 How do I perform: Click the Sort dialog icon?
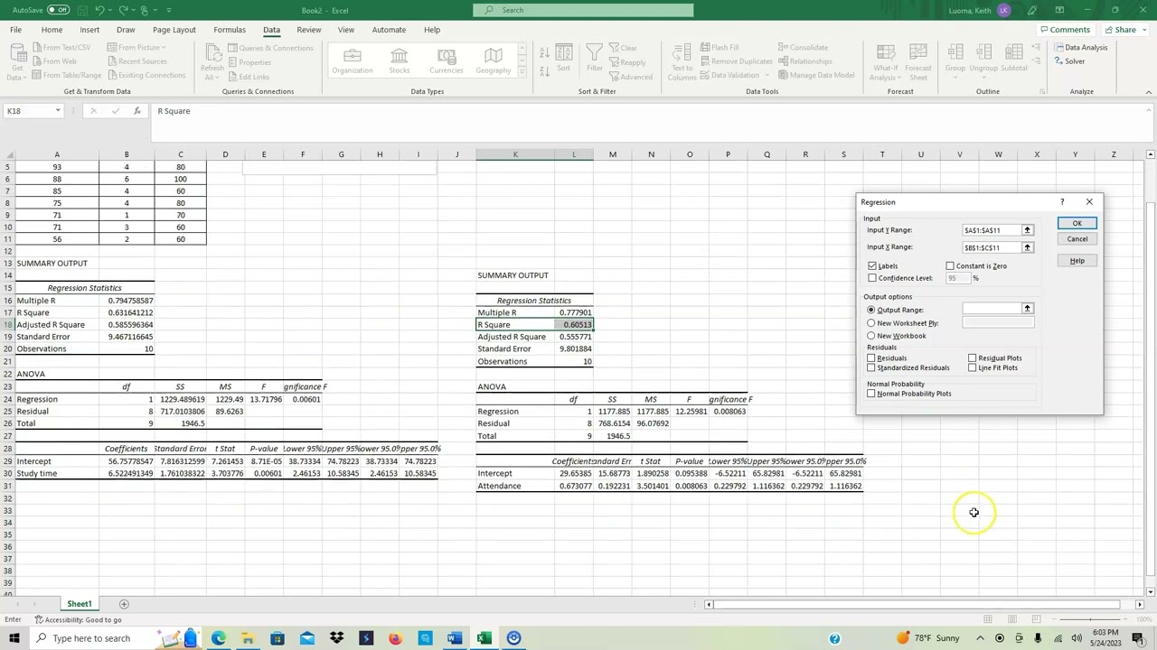[563, 60]
